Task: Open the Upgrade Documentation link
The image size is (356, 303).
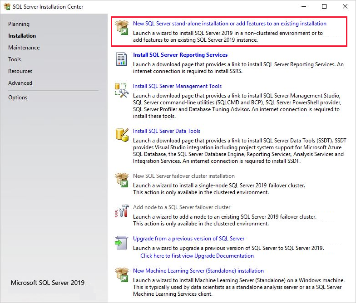Action: coord(197,256)
